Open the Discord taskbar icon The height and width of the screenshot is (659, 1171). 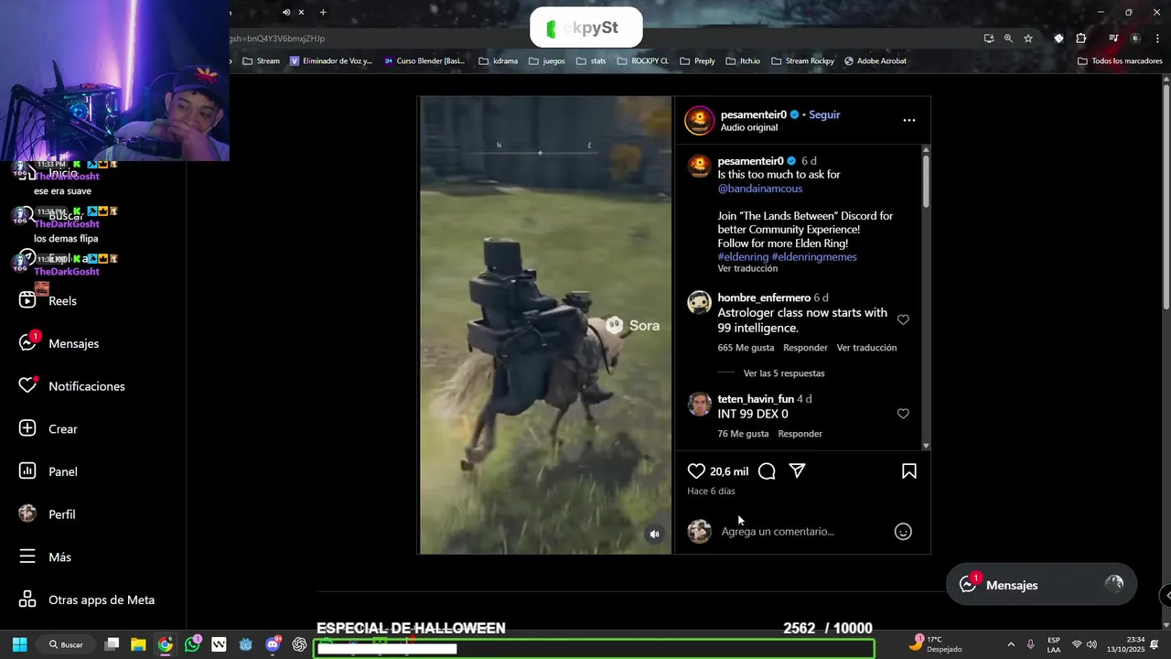click(273, 644)
